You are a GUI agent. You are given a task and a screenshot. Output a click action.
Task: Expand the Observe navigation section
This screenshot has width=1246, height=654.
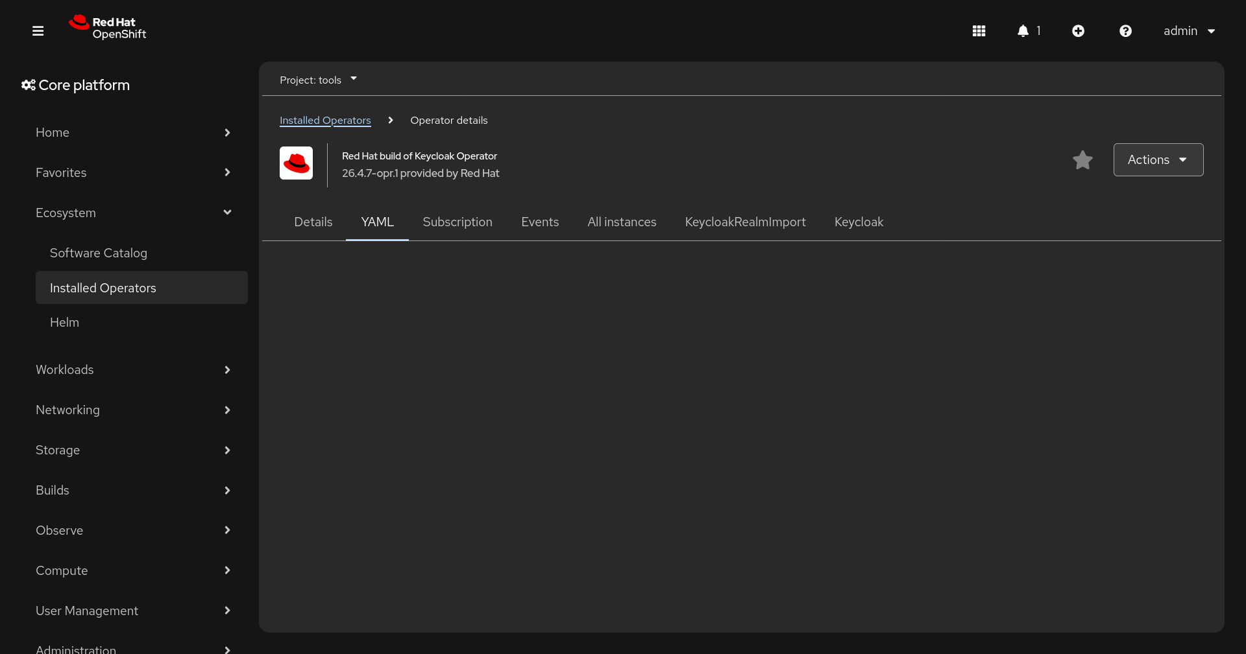click(133, 531)
